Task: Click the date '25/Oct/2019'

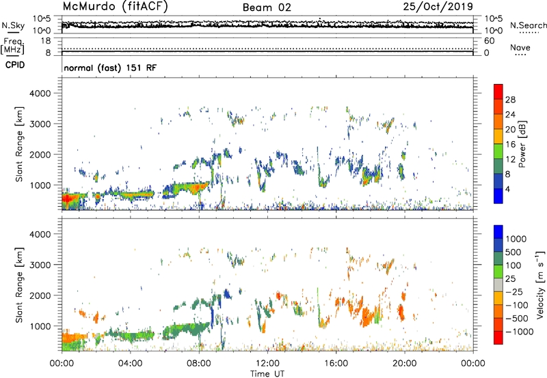Action: 438,7
